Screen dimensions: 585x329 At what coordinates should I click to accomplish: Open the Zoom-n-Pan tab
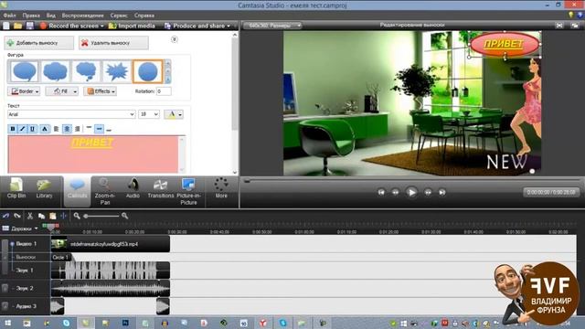coord(105,191)
